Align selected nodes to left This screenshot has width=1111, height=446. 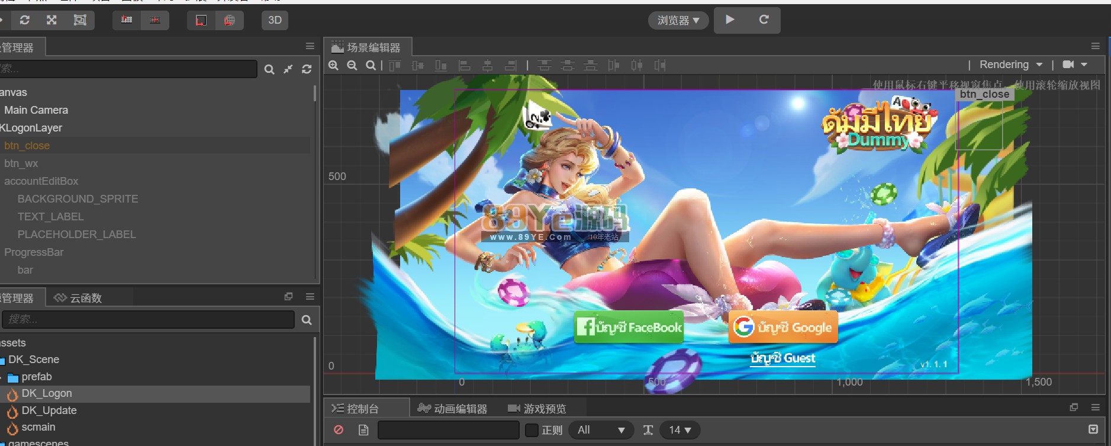point(465,65)
